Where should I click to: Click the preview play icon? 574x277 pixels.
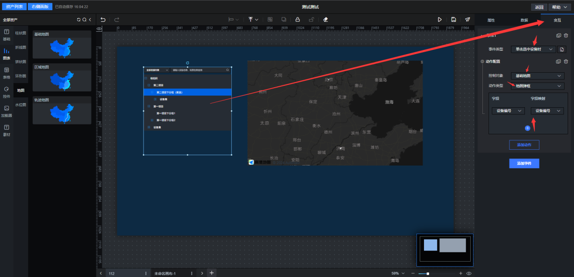click(439, 20)
